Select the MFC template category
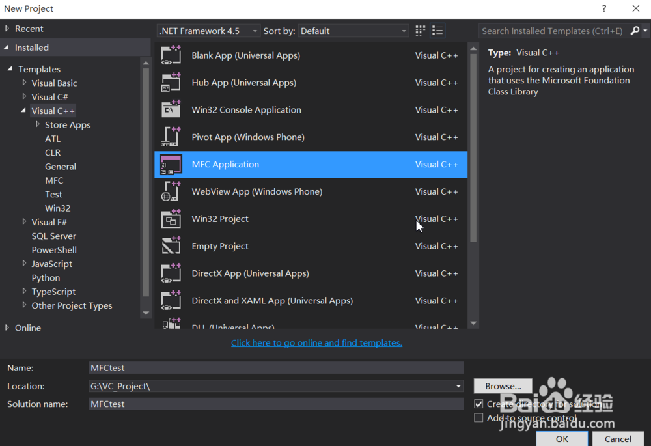651x446 pixels. [55, 180]
